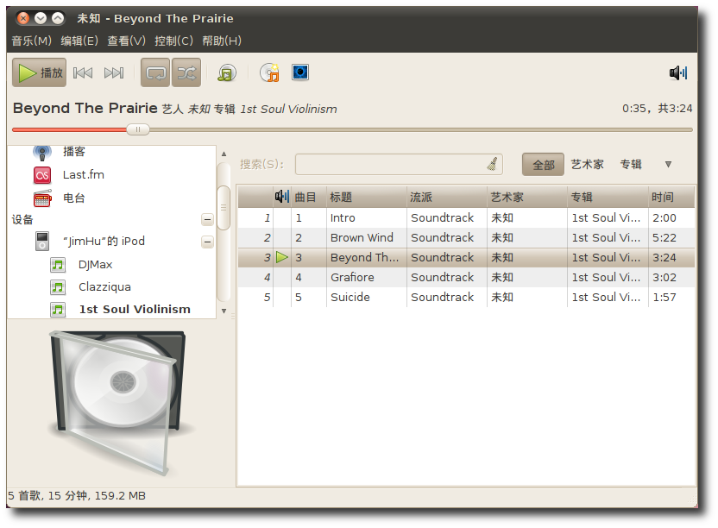This screenshot has width=718, height=528.
Task: Sort by 专辑 column header
Action: [x=608, y=197]
